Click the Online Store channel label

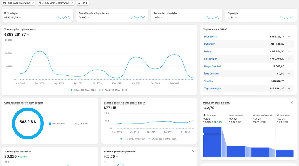click(x=58, y=123)
